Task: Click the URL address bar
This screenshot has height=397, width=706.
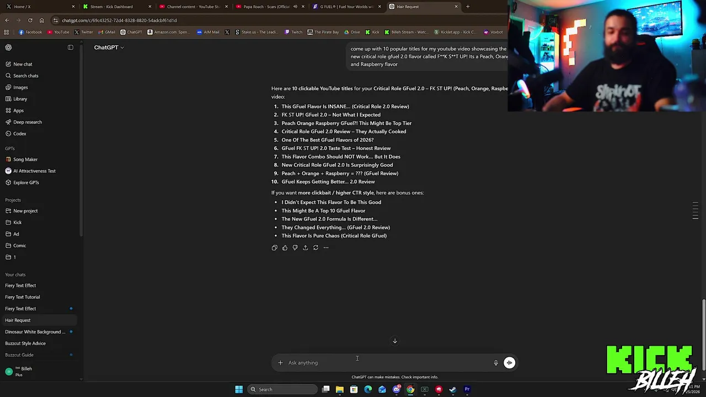Action: [276, 20]
